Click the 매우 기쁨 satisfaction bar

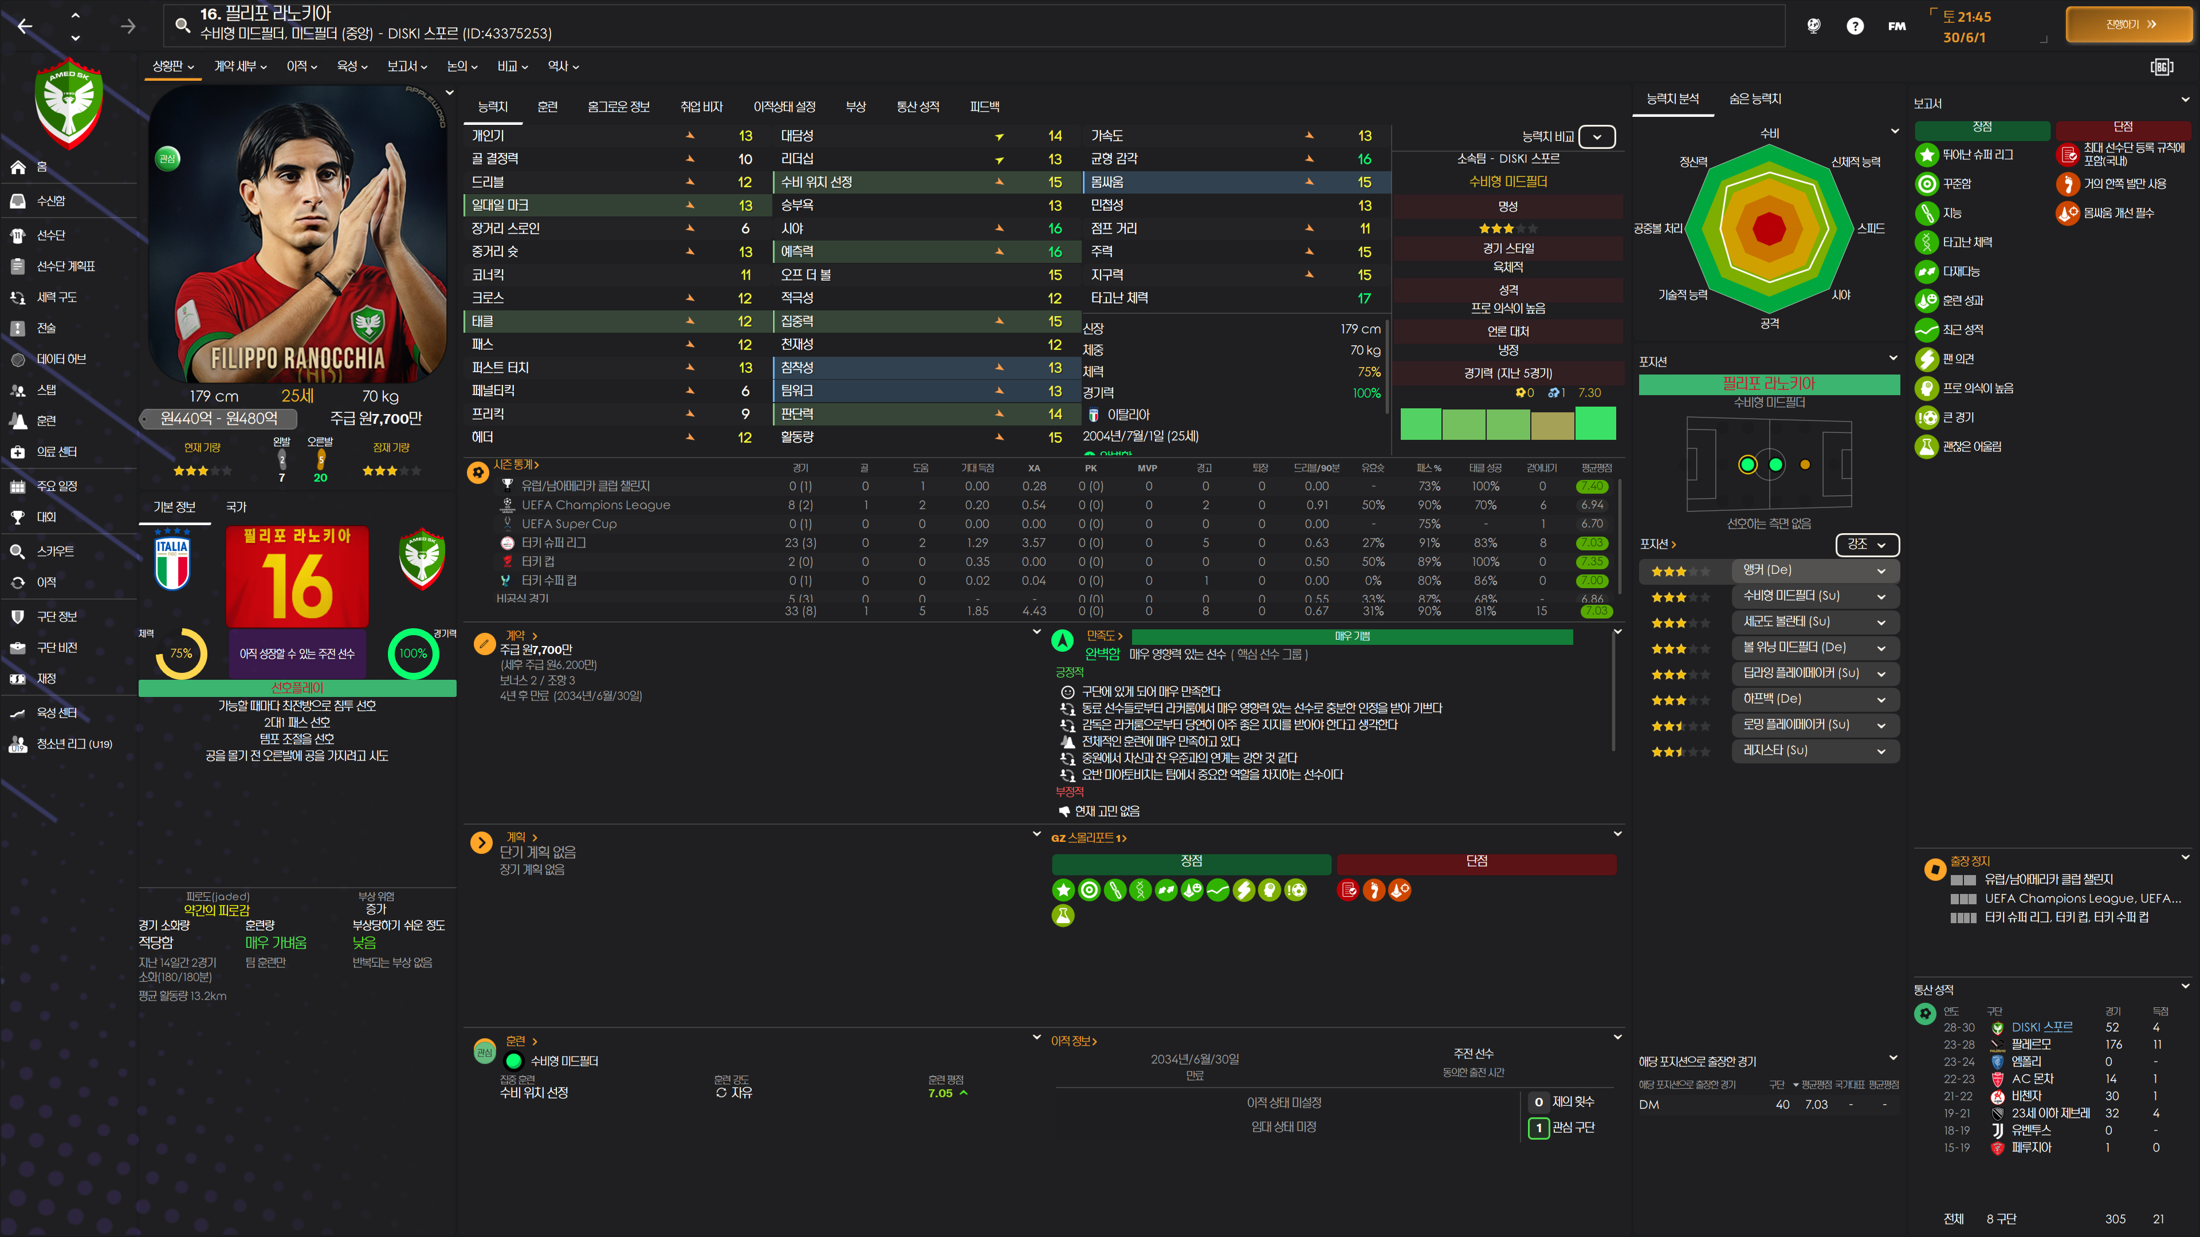tap(1351, 636)
